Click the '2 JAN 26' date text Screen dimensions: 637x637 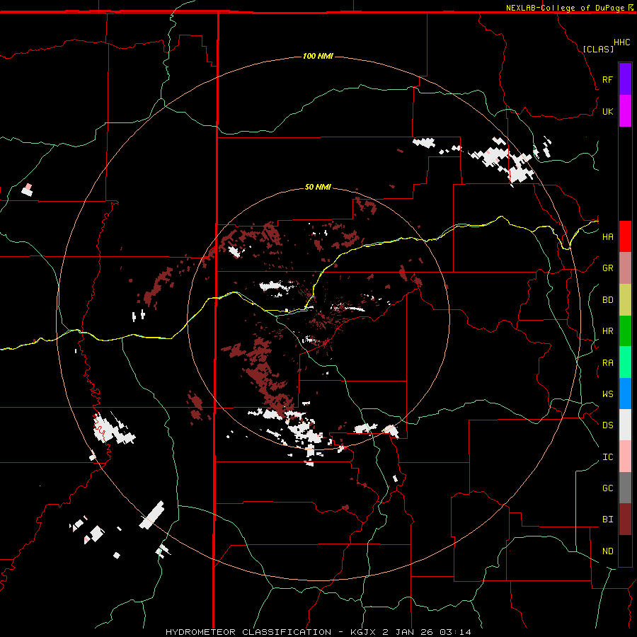coord(408,632)
